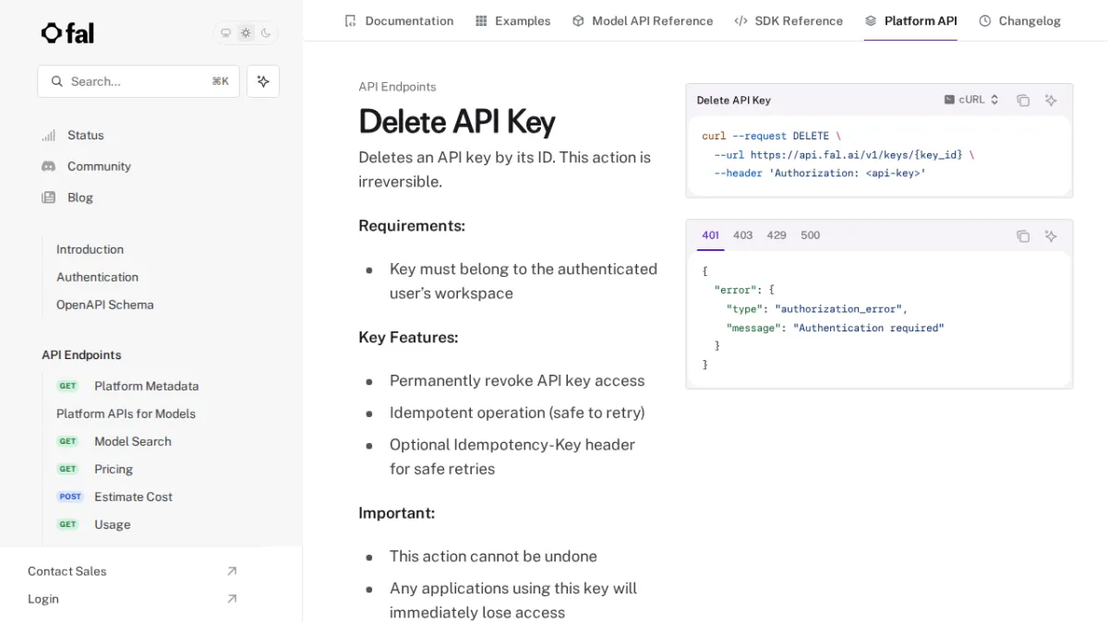This screenshot has width=1108, height=623.
Task: Ask AI about the response example
Action: pos(1051,236)
